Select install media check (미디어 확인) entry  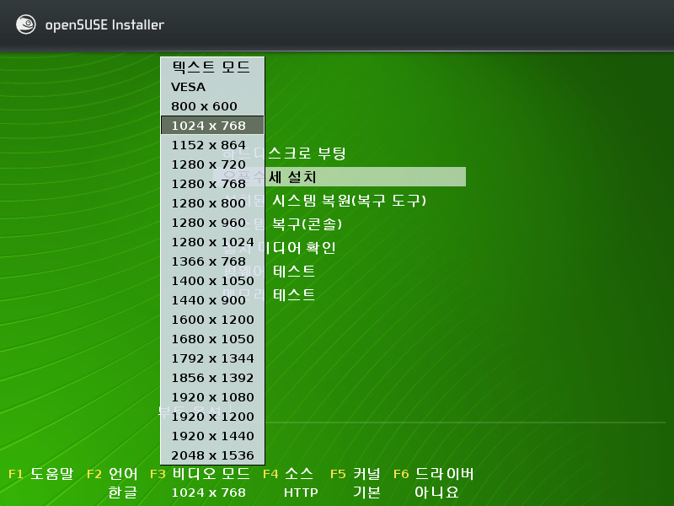(301, 248)
